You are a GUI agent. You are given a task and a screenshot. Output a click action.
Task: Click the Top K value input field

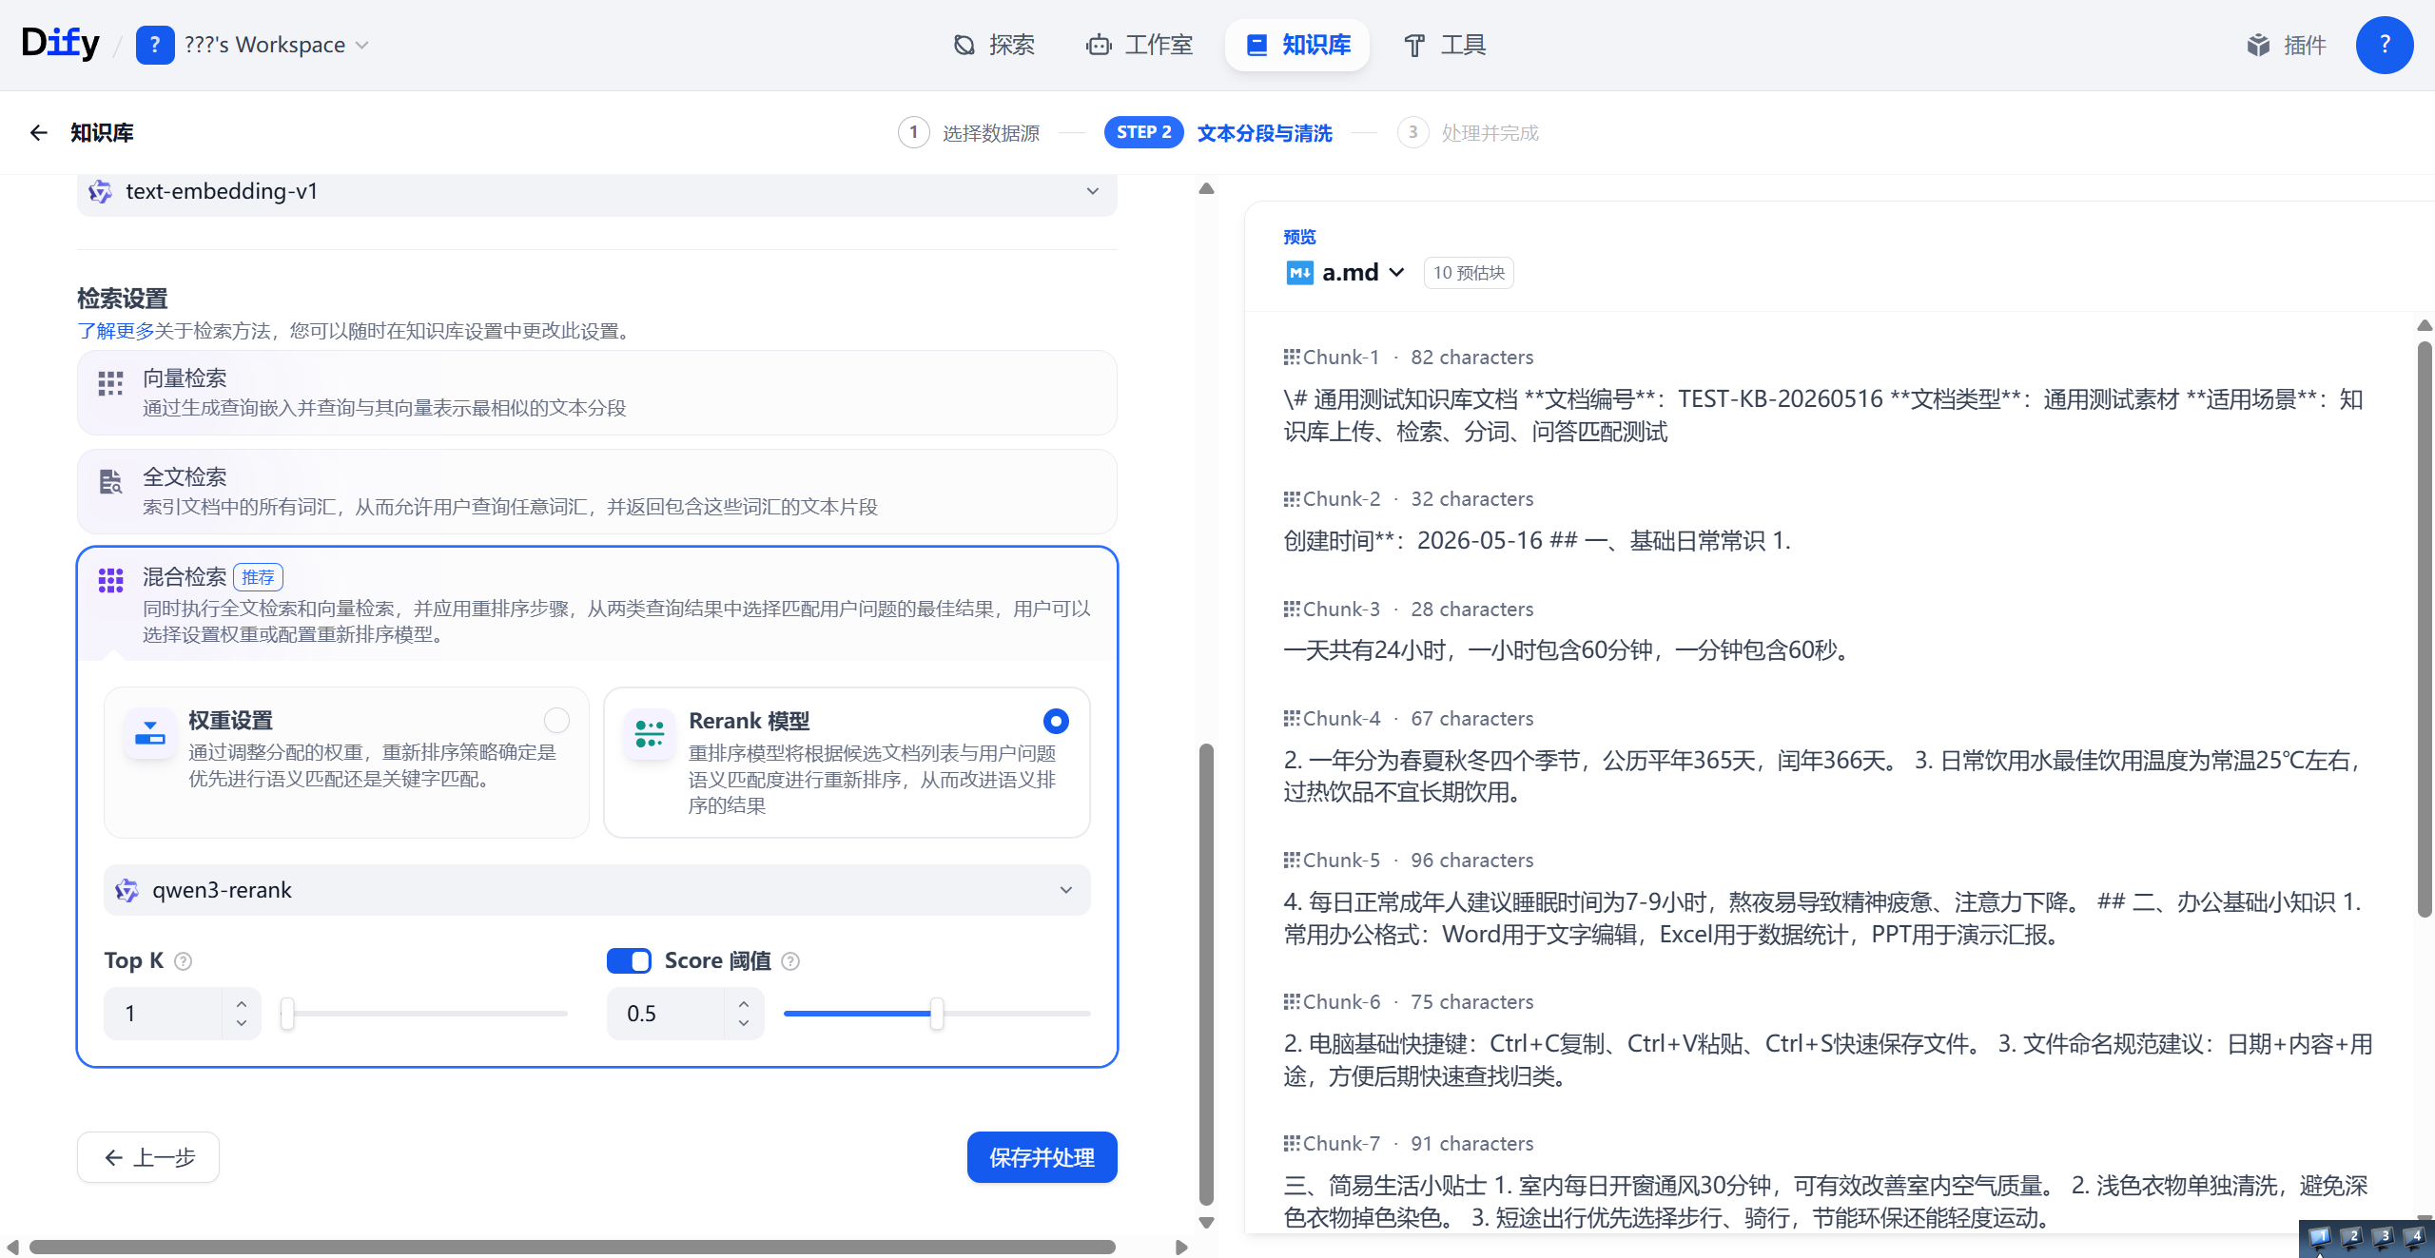click(164, 1014)
